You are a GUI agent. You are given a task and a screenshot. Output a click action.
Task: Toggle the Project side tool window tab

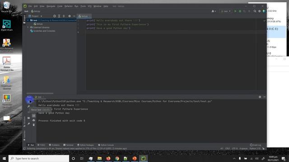pyautogui.click(x=24, y=19)
